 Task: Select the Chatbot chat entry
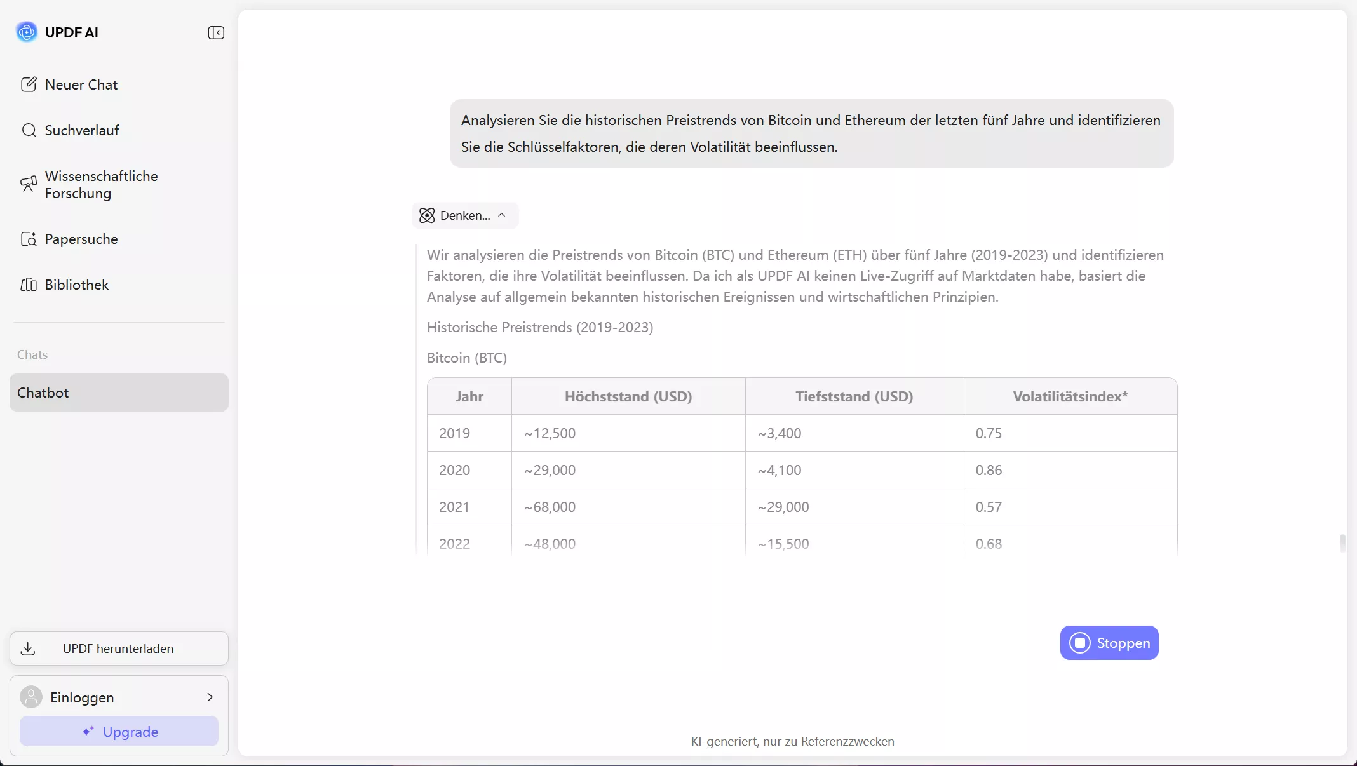pos(119,393)
